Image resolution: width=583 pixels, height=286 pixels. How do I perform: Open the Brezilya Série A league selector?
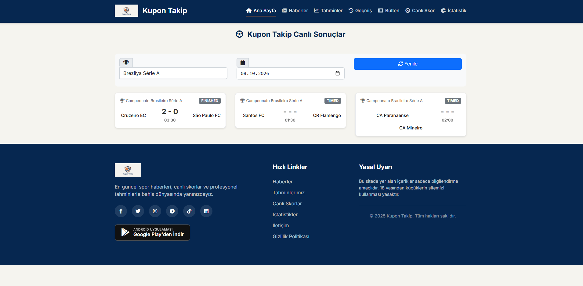pos(173,73)
